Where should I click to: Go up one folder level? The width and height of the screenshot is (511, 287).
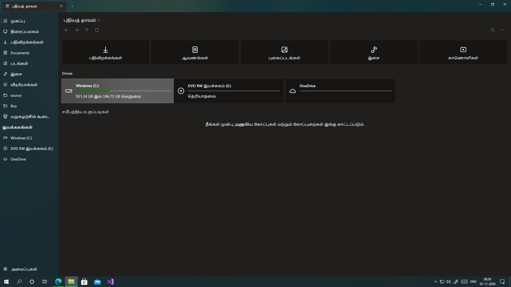pyautogui.click(x=86, y=30)
